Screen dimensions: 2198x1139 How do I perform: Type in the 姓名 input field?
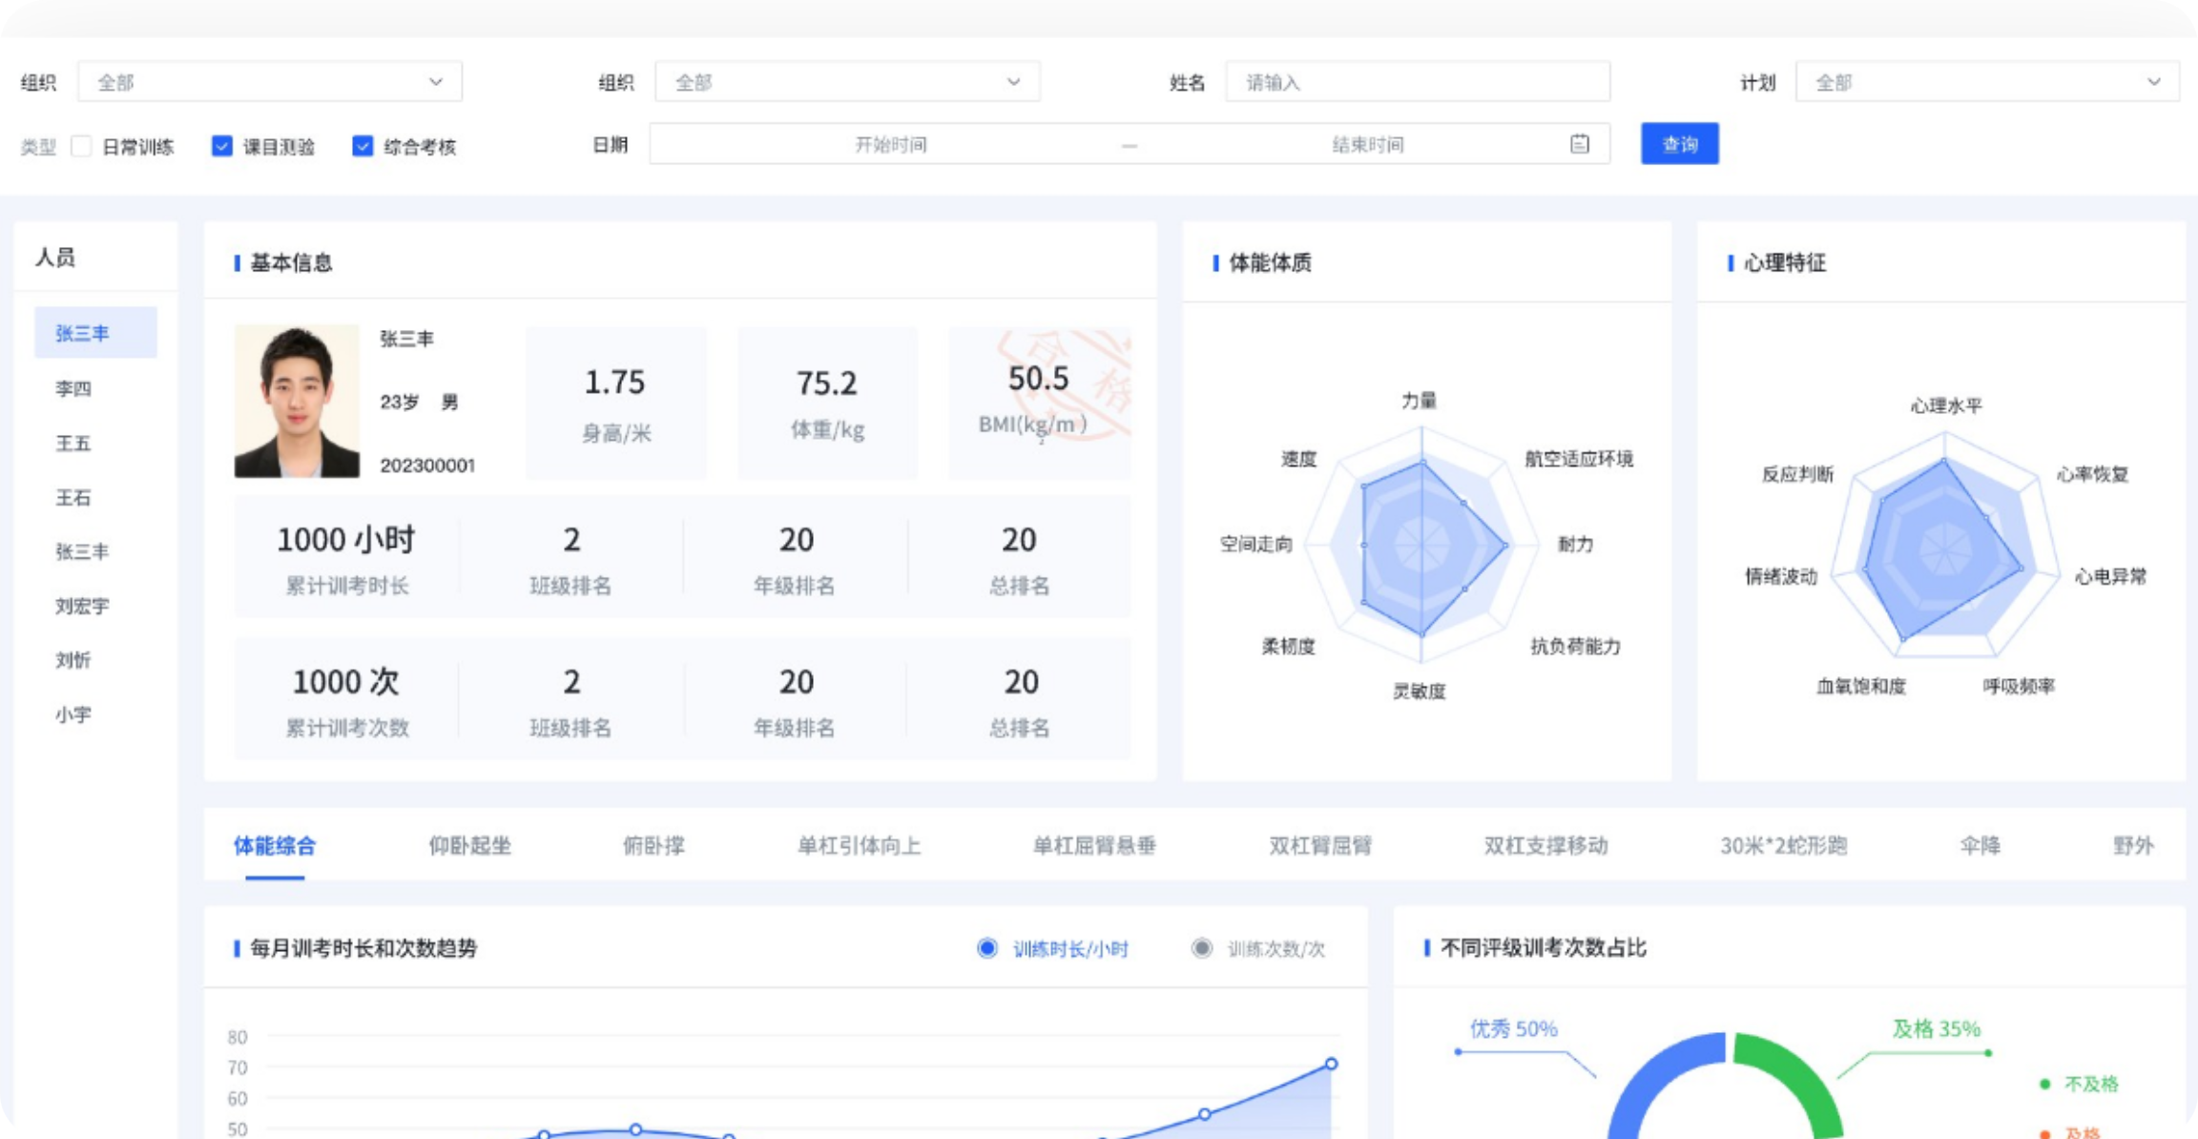click(x=1417, y=82)
